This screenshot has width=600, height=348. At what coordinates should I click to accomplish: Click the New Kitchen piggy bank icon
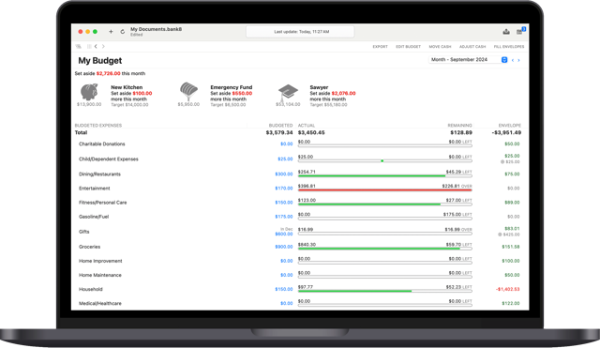point(89,92)
